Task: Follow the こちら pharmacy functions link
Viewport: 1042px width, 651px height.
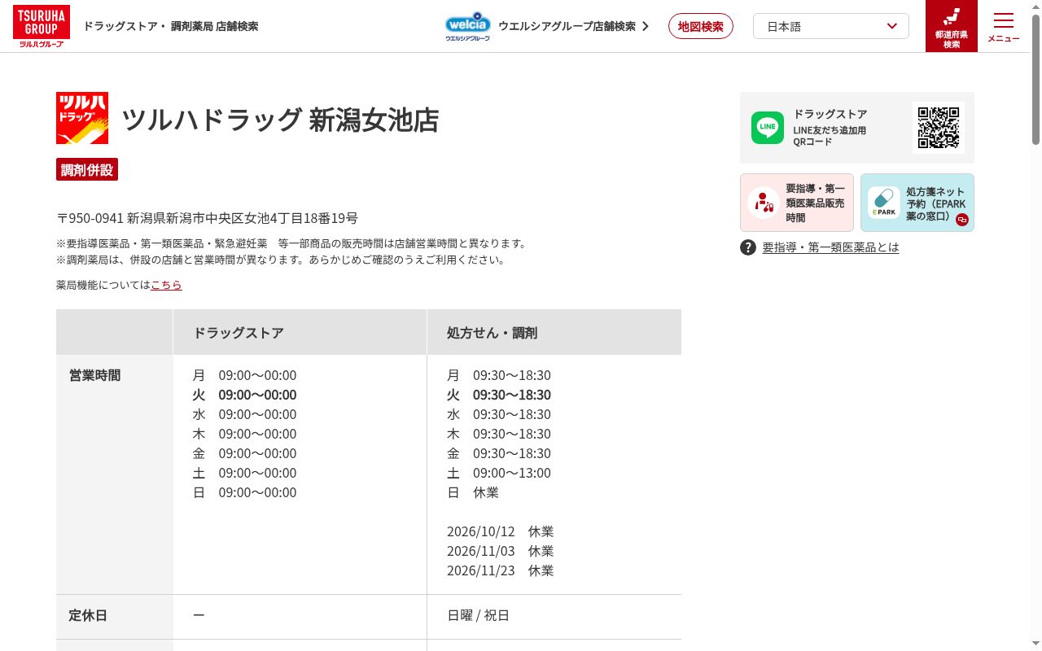Action: pos(166,285)
